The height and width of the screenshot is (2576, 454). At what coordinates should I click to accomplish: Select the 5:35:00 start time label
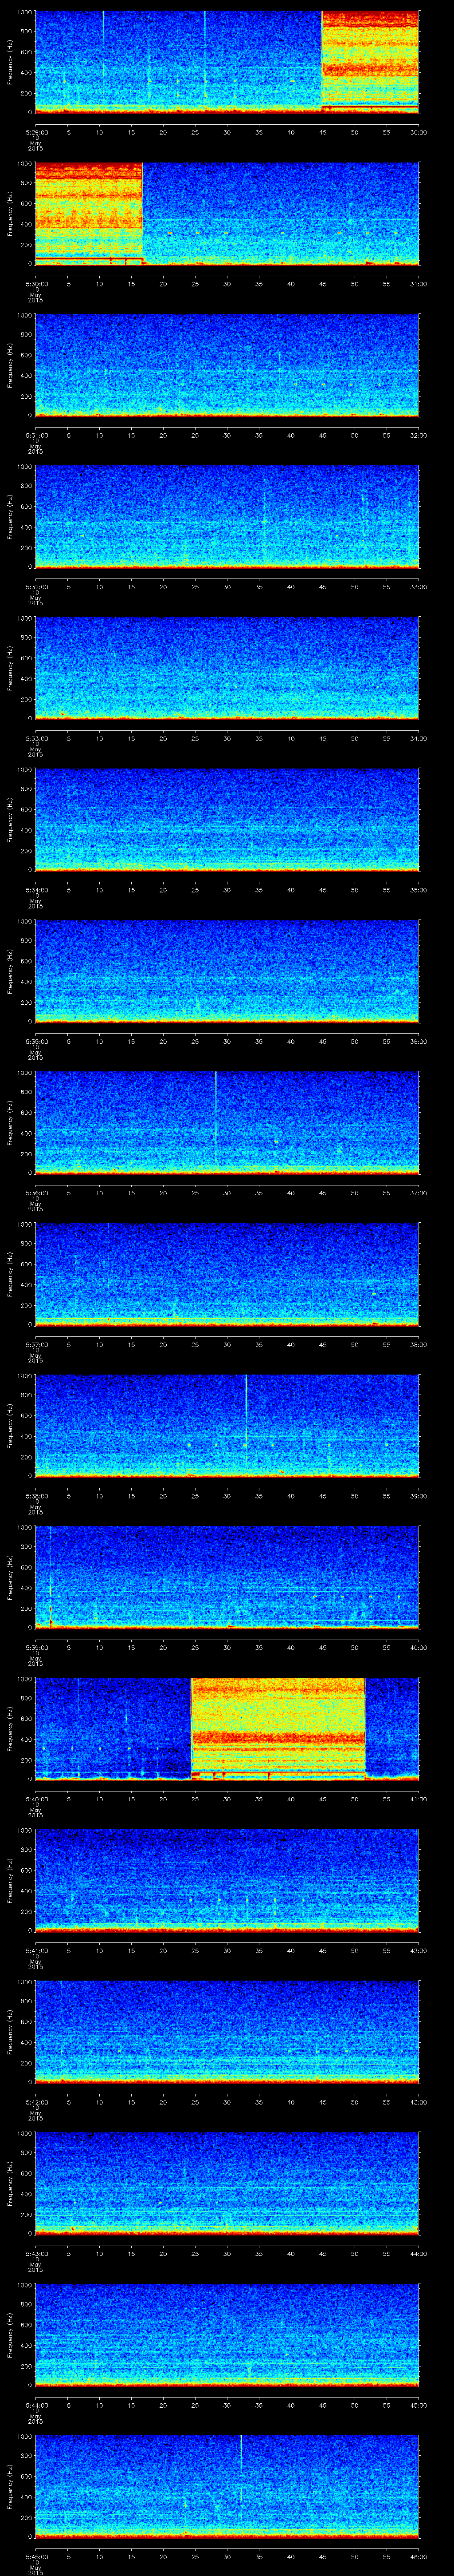tap(36, 1041)
